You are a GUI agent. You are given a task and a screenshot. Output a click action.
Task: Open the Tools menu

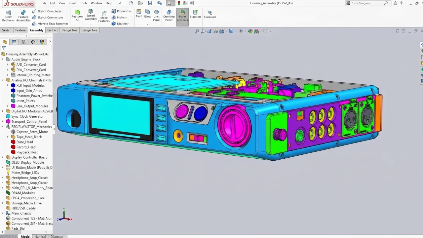click(84, 3)
